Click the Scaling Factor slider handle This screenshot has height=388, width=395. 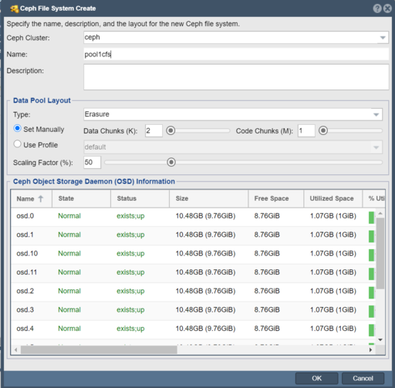click(171, 162)
